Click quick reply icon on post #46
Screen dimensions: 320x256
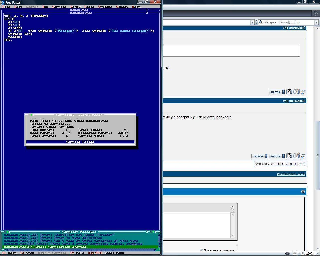[x=297, y=156]
